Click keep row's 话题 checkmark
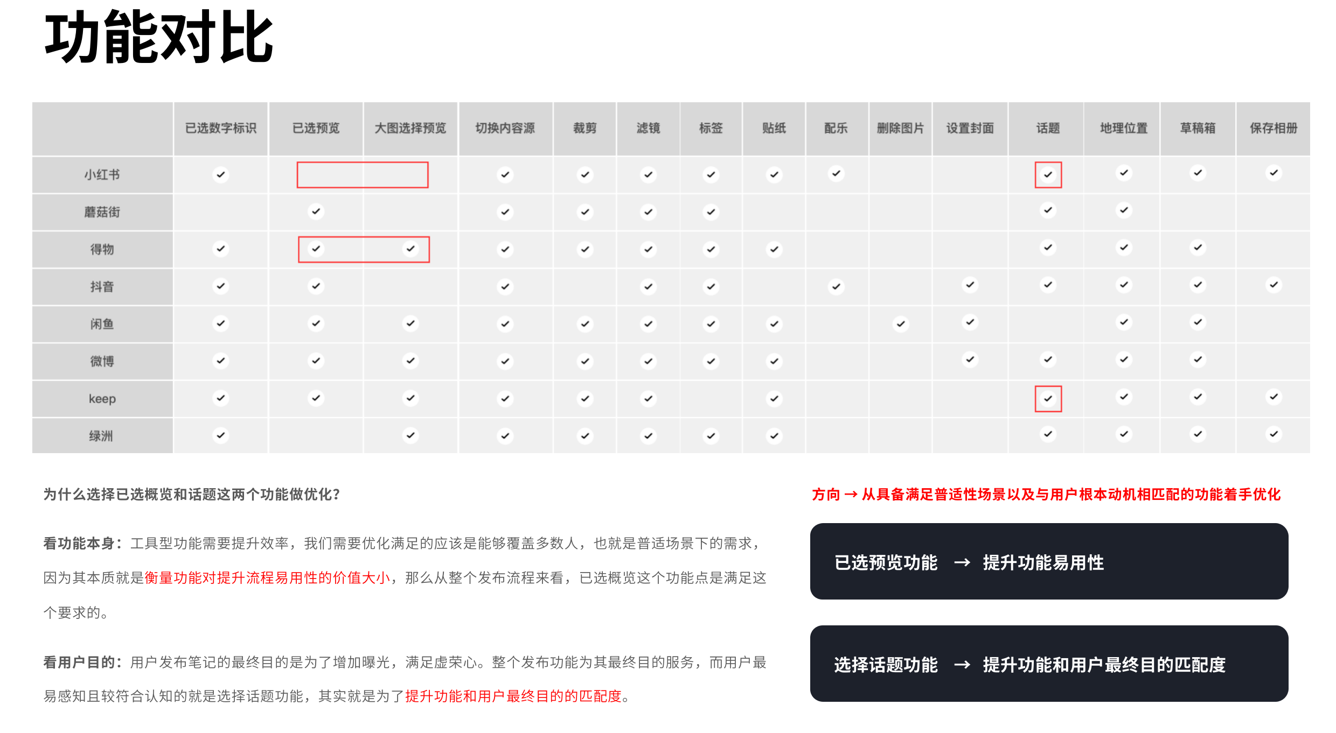This screenshot has width=1336, height=733. [1048, 399]
